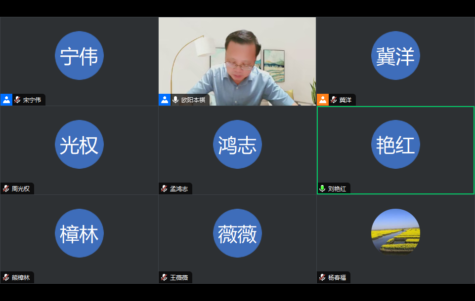Click the muted microphone icon for 熊樟林
Screen dimensions: 475x301
click(x=6, y=277)
